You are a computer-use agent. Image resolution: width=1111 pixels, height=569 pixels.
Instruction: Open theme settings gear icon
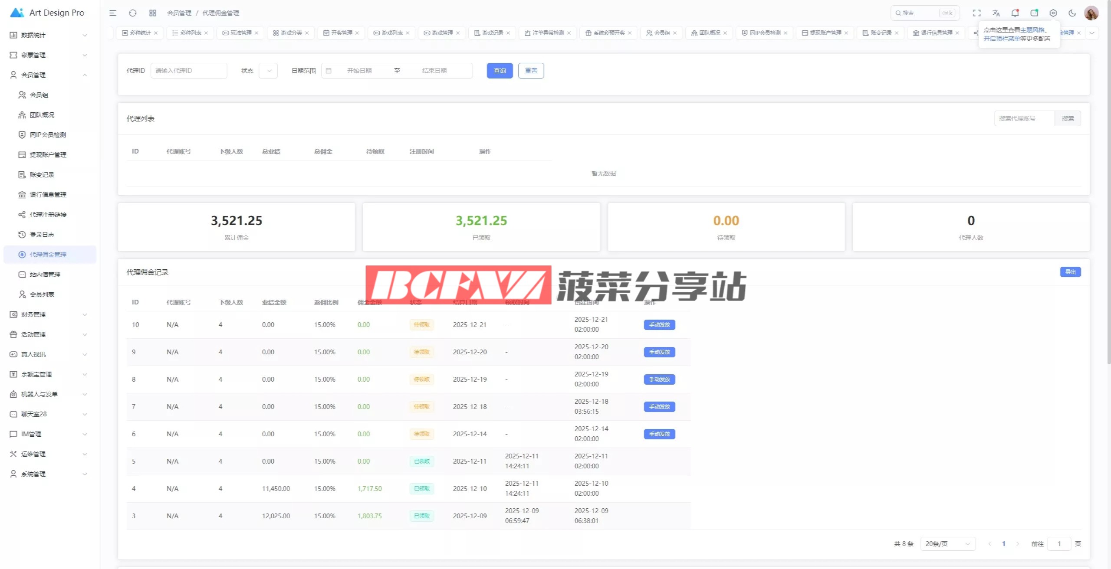[x=1053, y=13]
